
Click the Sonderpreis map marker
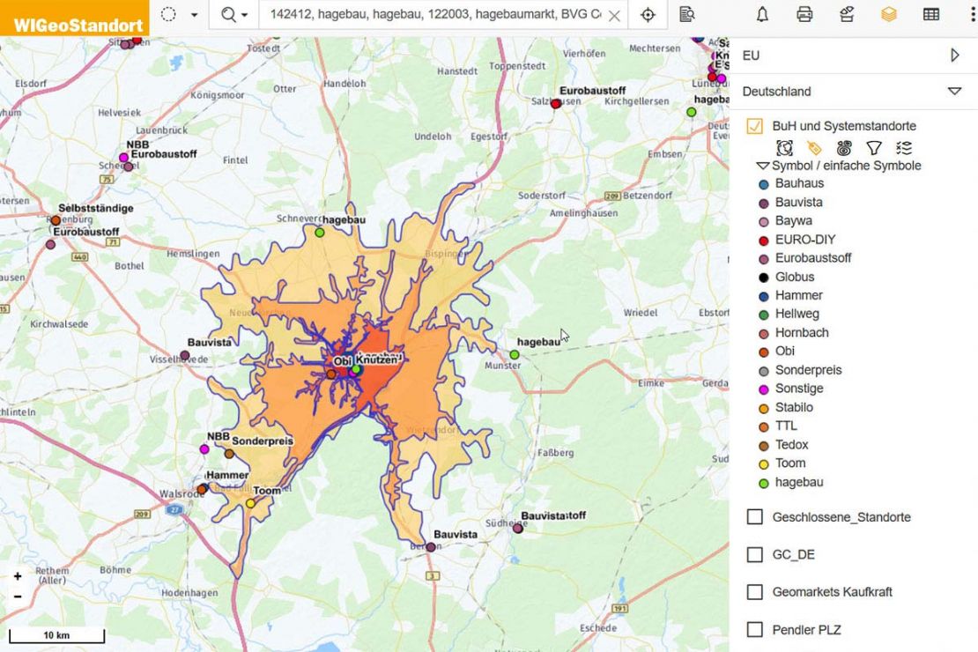229,455
